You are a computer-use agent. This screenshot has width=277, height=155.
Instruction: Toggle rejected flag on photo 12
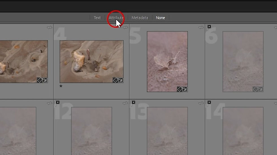point(57,103)
